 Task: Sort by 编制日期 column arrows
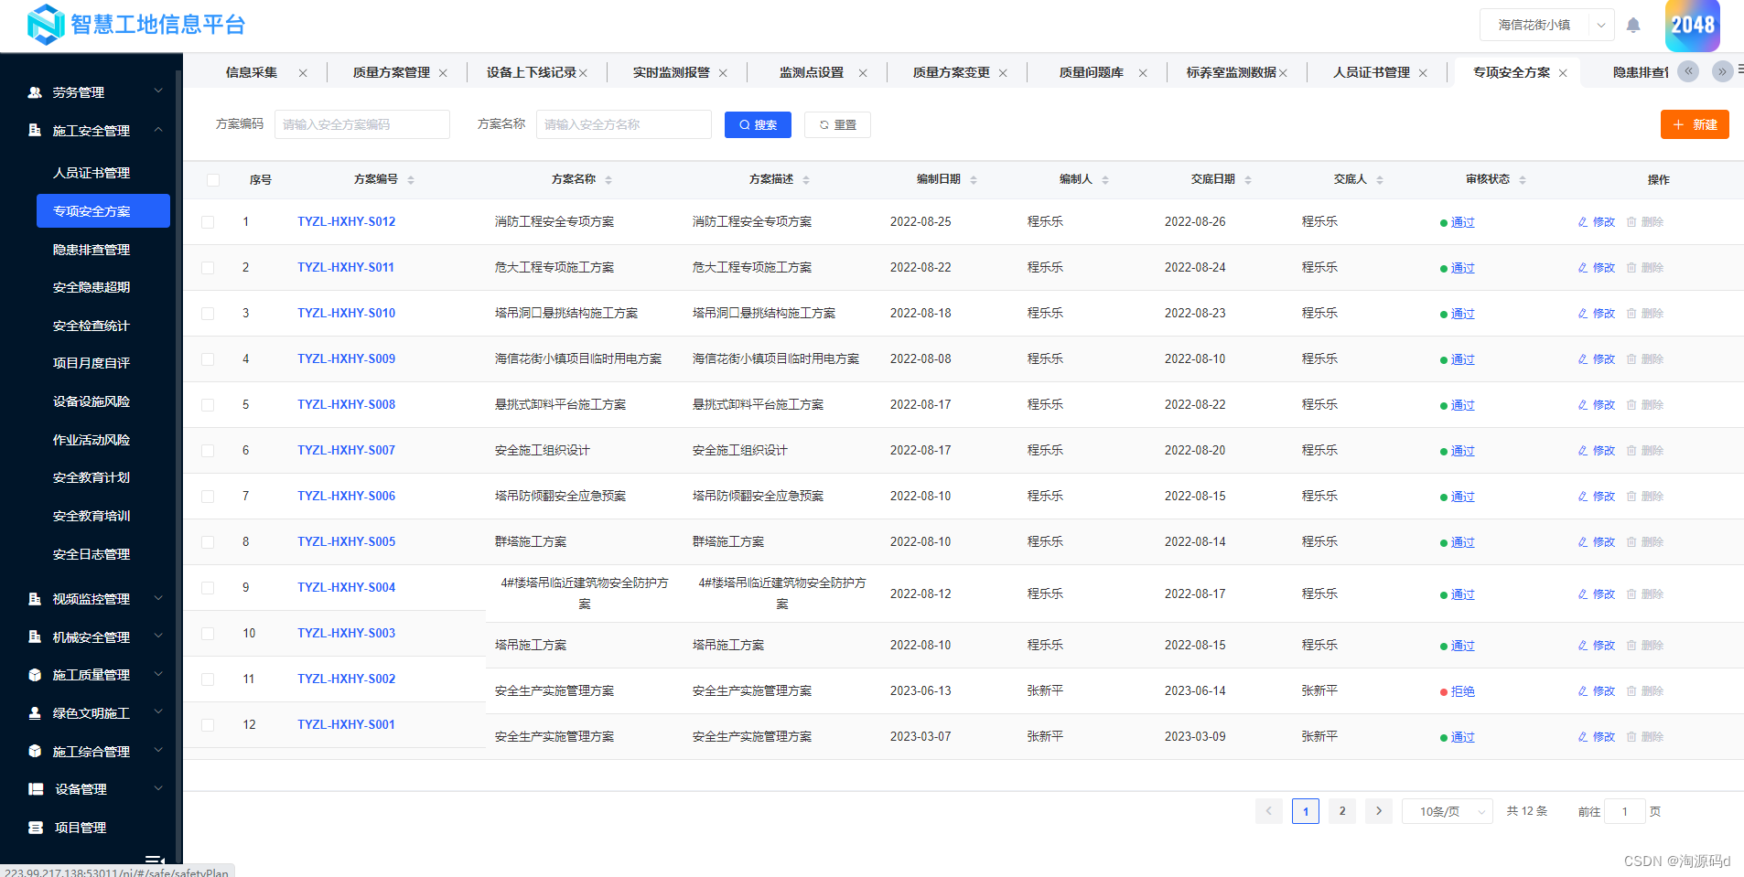(x=974, y=180)
